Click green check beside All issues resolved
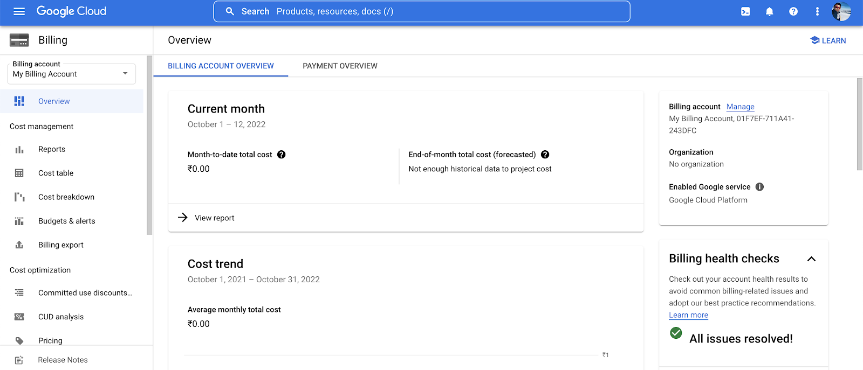This screenshot has height=370, width=863. (x=676, y=333)
